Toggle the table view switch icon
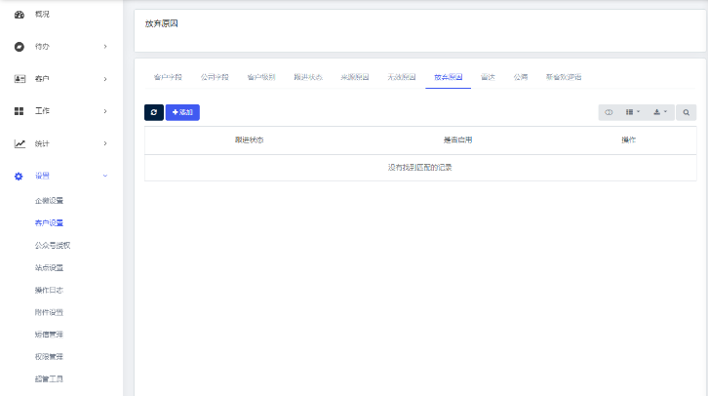 (609, 113)
